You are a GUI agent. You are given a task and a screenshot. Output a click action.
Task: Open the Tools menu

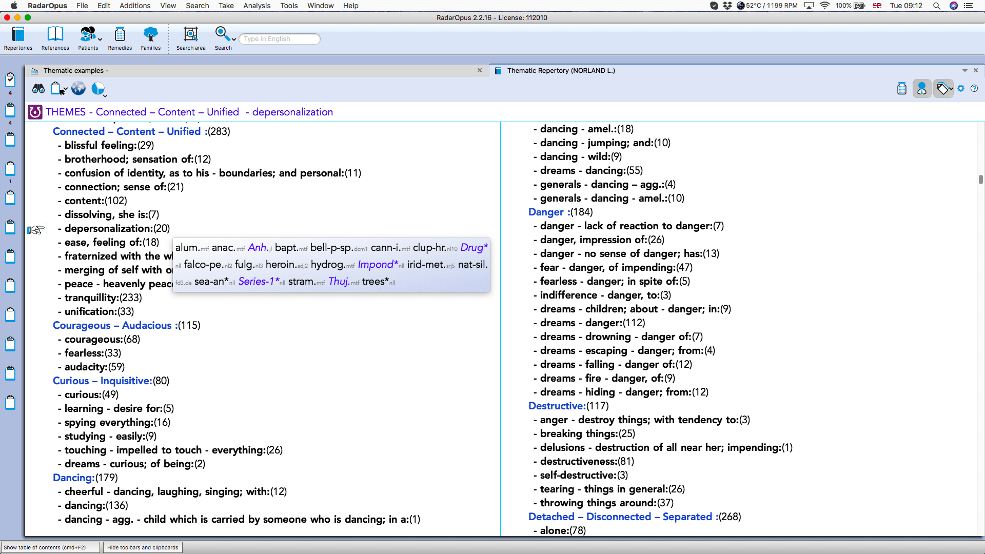point(289,6)
